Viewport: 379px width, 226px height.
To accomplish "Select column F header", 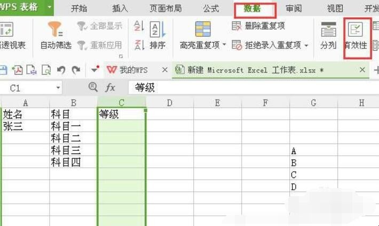I will (265, 103).
